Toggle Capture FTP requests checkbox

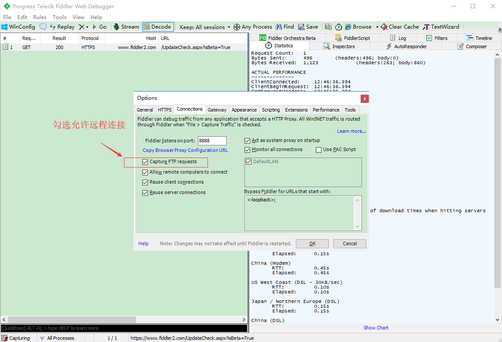coord(145,162)
